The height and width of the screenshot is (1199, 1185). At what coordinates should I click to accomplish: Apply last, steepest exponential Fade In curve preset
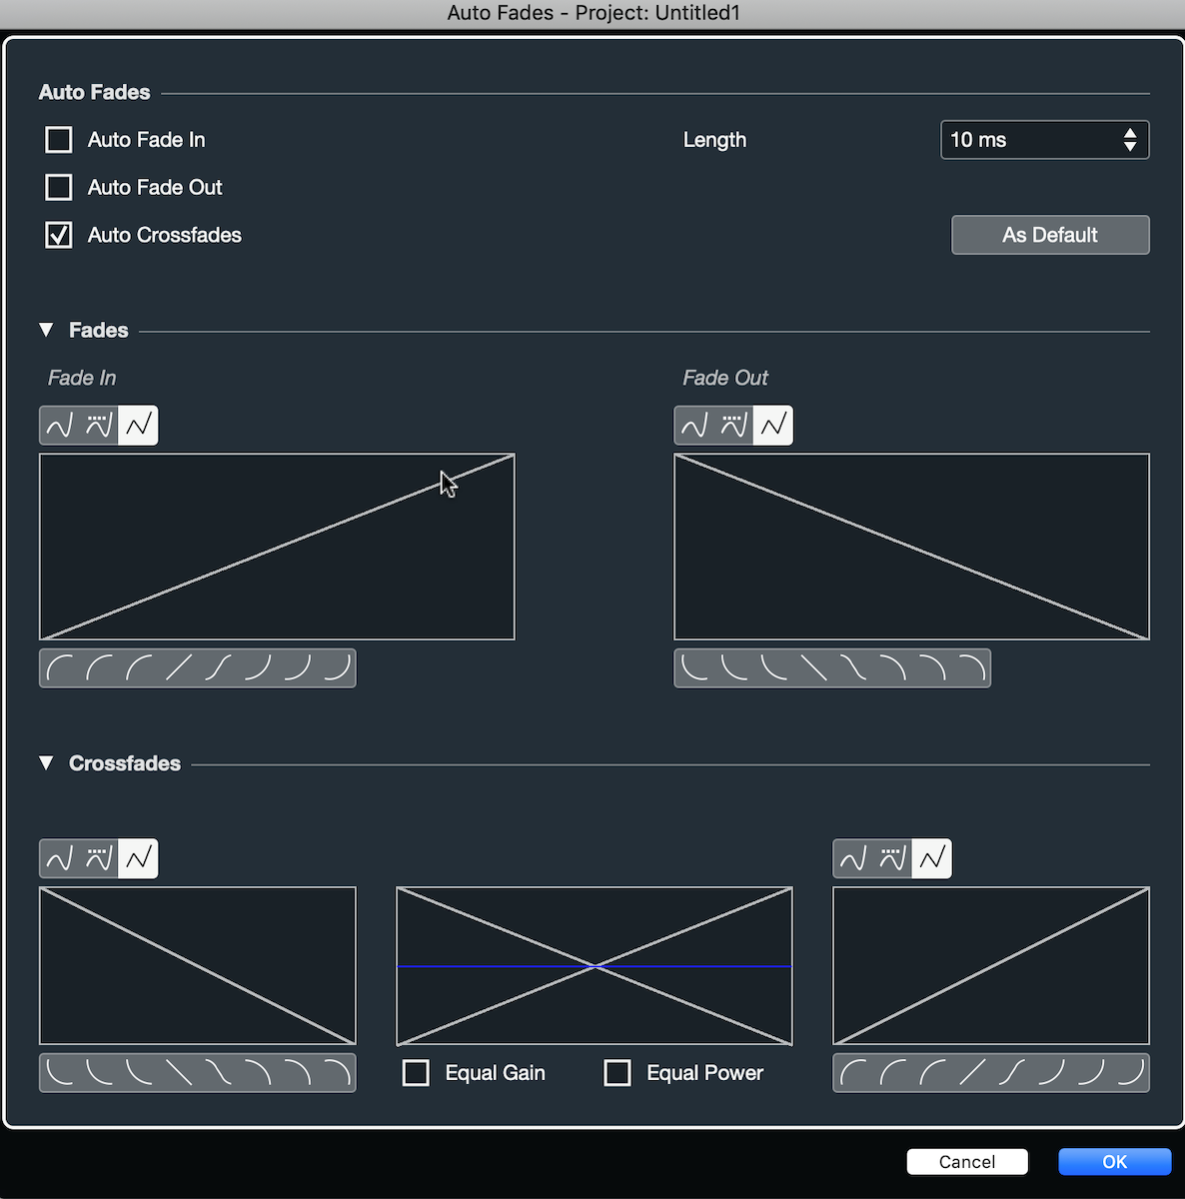tap(336, 668)
